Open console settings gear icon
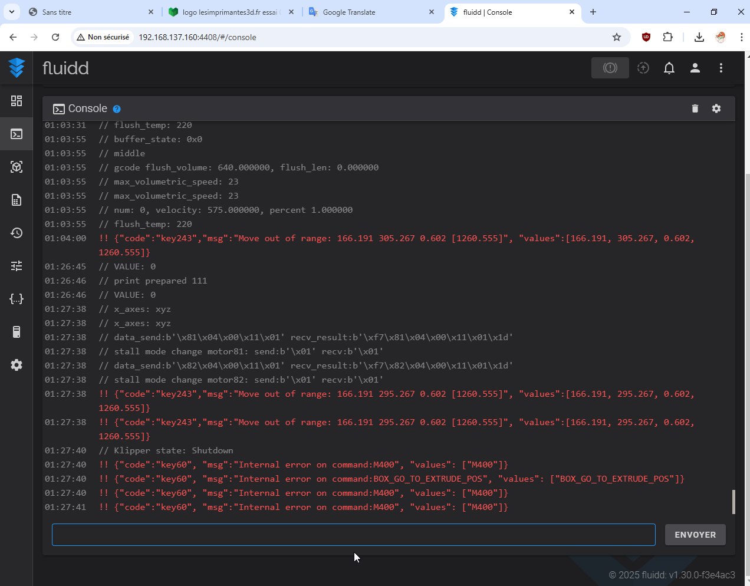This screenshot has width=750, height=586. coord(716,108)
